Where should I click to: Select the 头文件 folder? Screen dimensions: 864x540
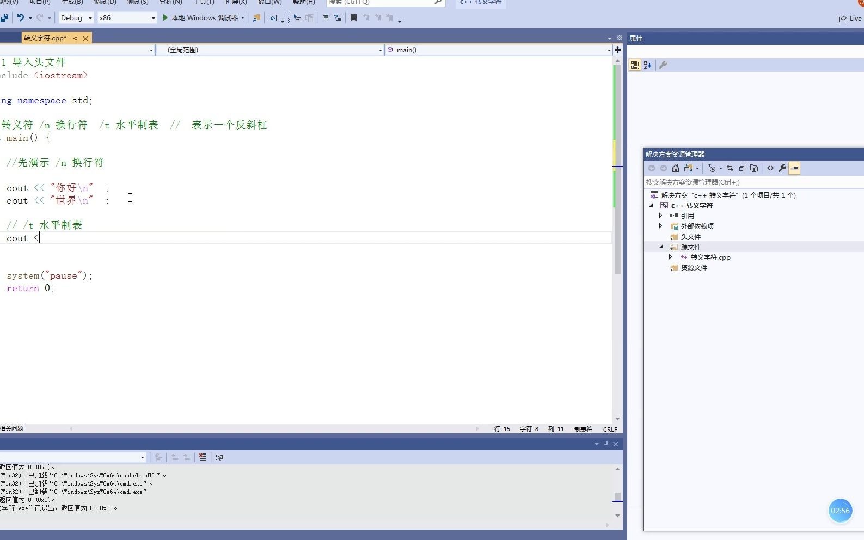pyautogui.click(x=690, y=237)
